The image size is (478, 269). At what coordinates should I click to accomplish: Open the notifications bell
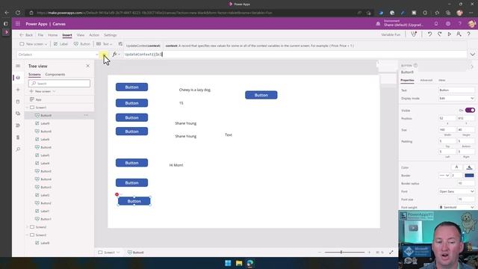[436, 24]
